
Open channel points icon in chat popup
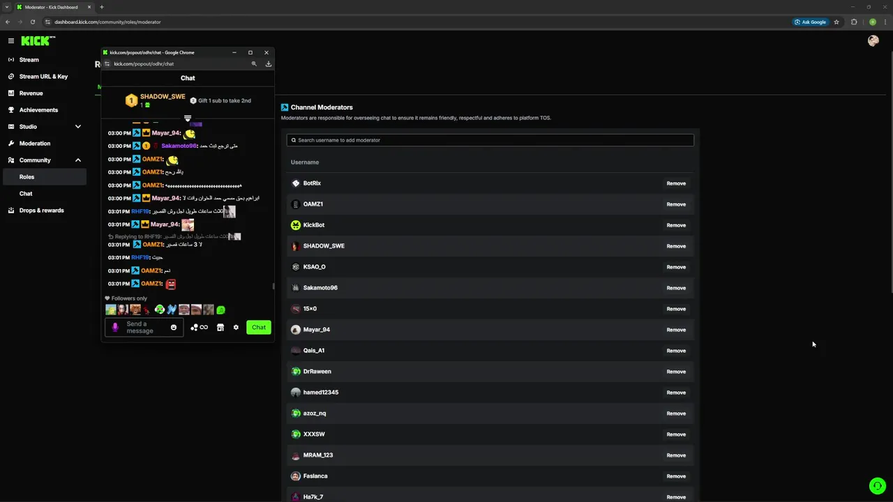[x=199, y=327]
